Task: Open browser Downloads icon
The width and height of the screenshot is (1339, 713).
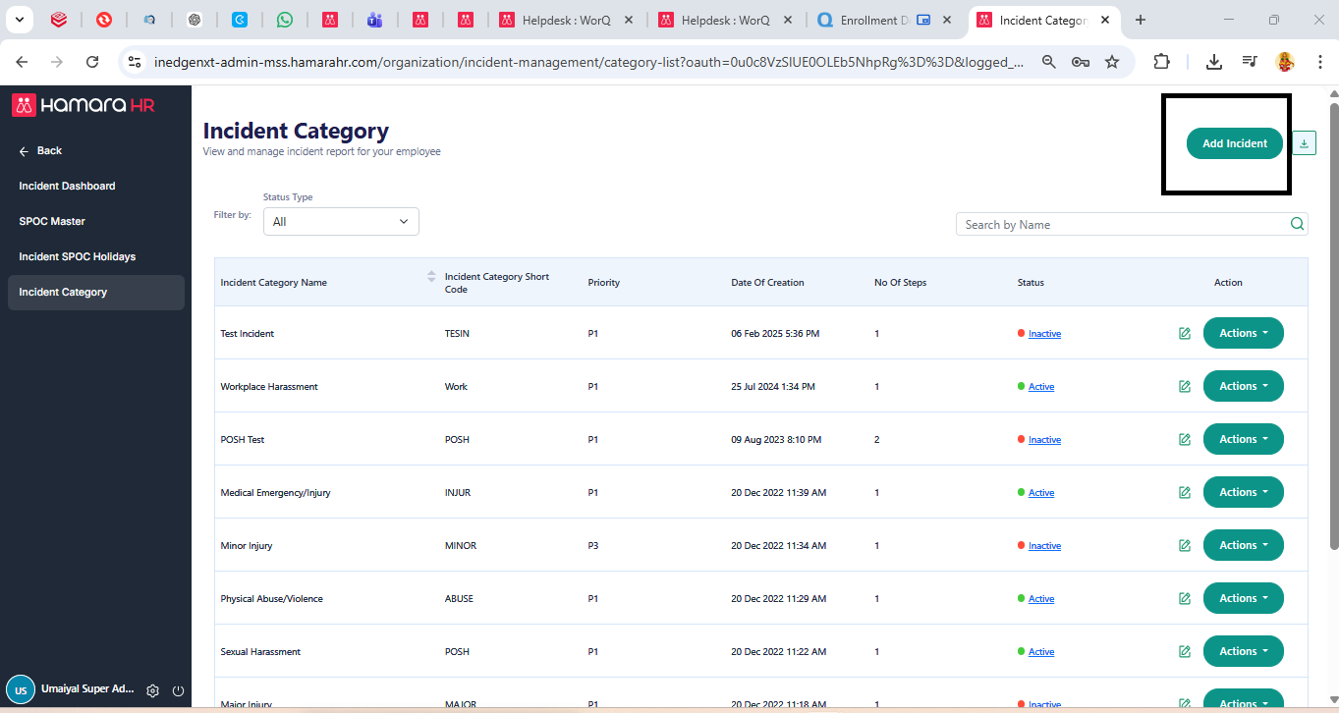Action: click(1214, 62)
